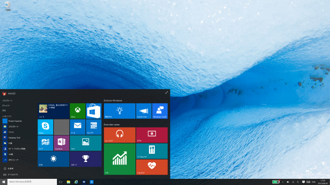330x185 pixels.
Task: Click the Windows Start button
Action: pos(4,182)
